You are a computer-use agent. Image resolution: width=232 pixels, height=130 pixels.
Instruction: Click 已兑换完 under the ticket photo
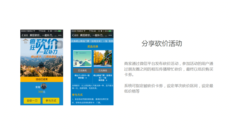click(x=102, y=70)
